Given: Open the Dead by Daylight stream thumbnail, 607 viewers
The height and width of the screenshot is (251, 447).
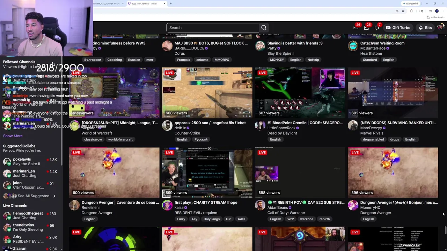Looking at the screenshot, I should click(x=300, y=93).
